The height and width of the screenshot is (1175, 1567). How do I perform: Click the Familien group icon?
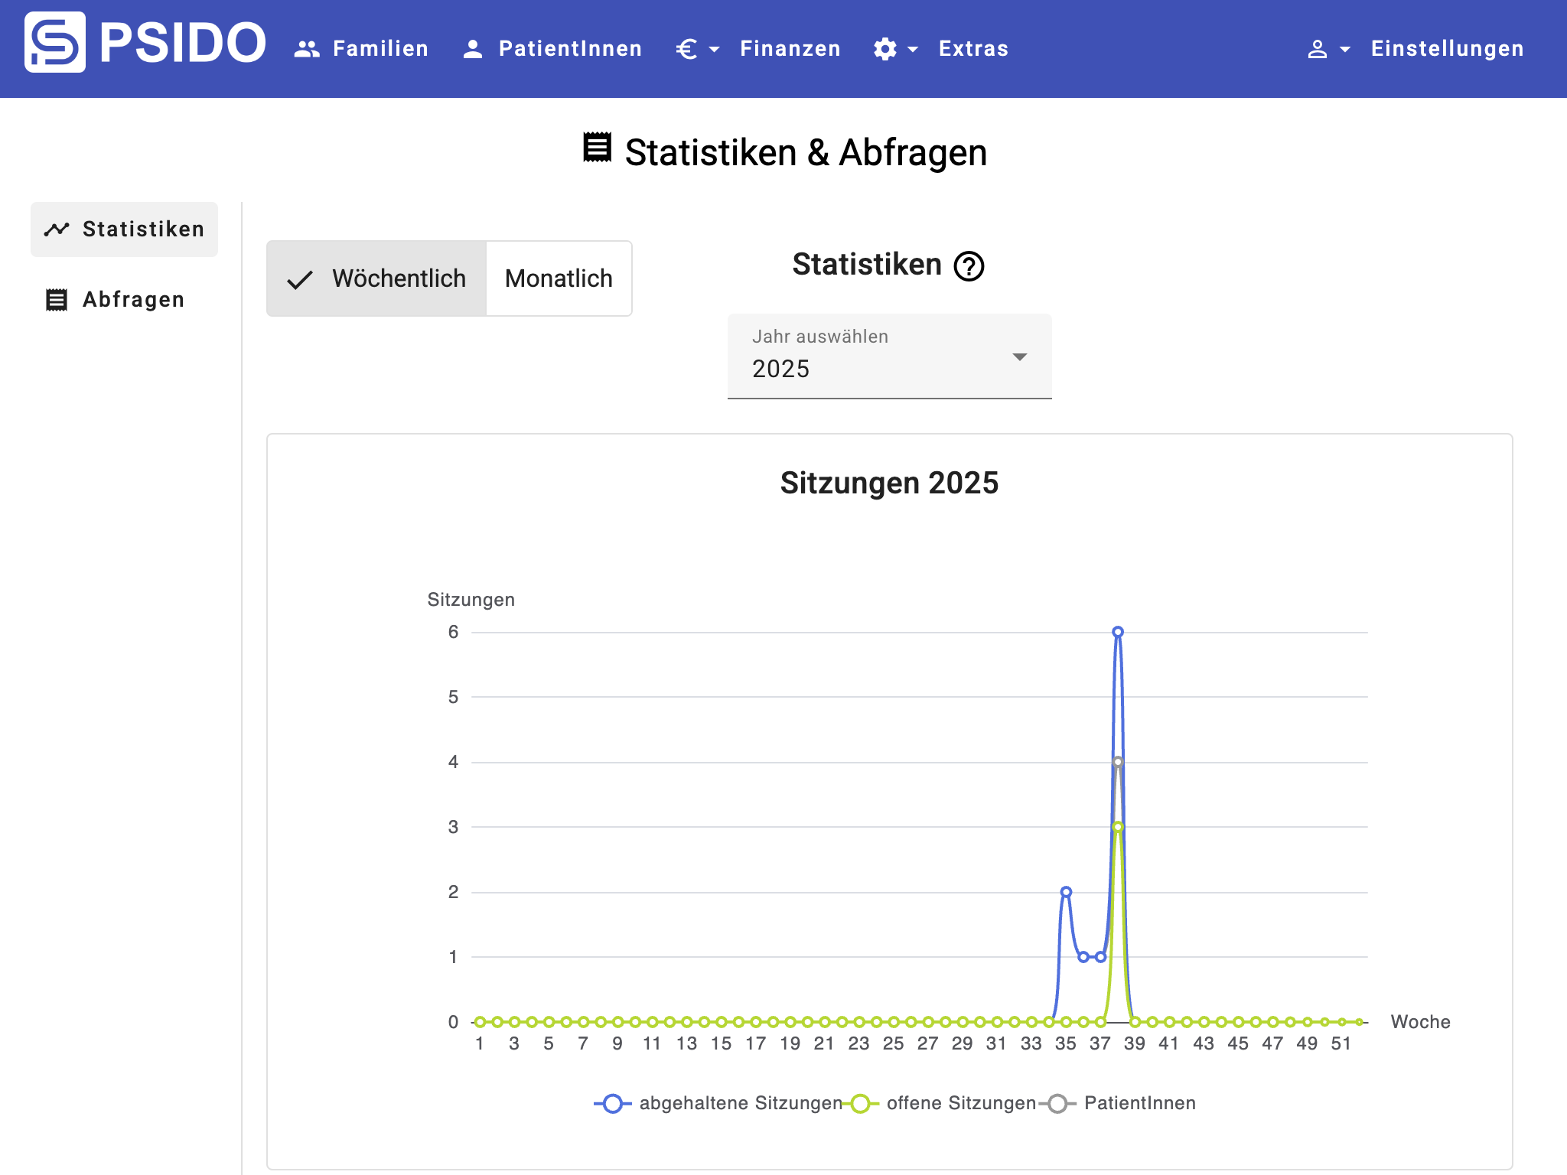(307, 49)
